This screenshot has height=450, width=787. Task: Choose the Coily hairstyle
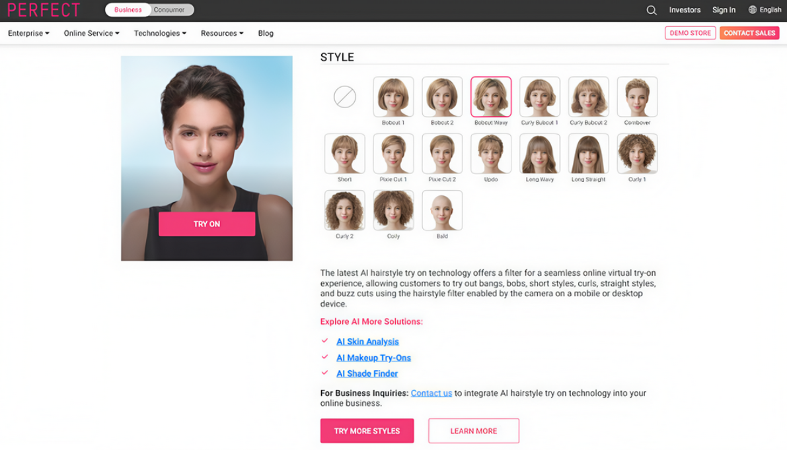click(x=394, y=210)
